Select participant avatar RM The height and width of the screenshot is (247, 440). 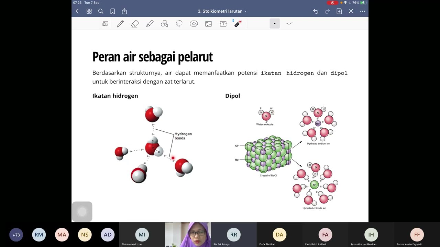pyautogui.click(x=39, y=235)
